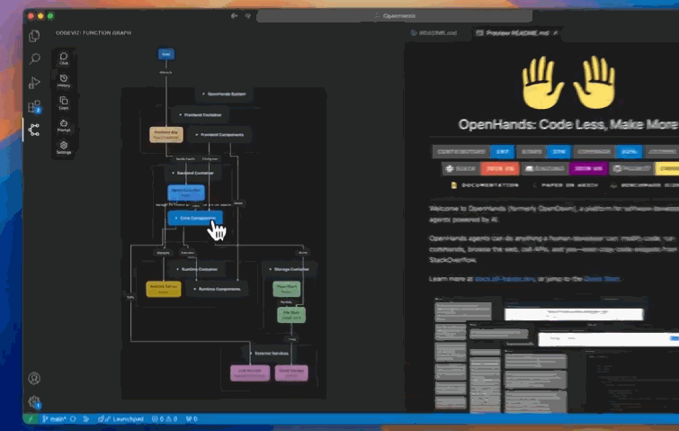Open the Accounts icon in activity bar
The height and width of the screenshot is (431, 679).
pyautogui.click(x=34, y=379)
